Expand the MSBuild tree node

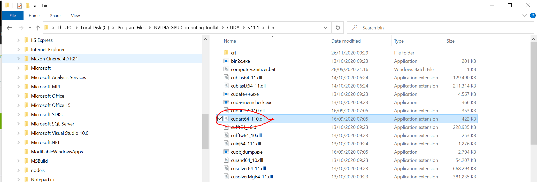coord(18,161)
